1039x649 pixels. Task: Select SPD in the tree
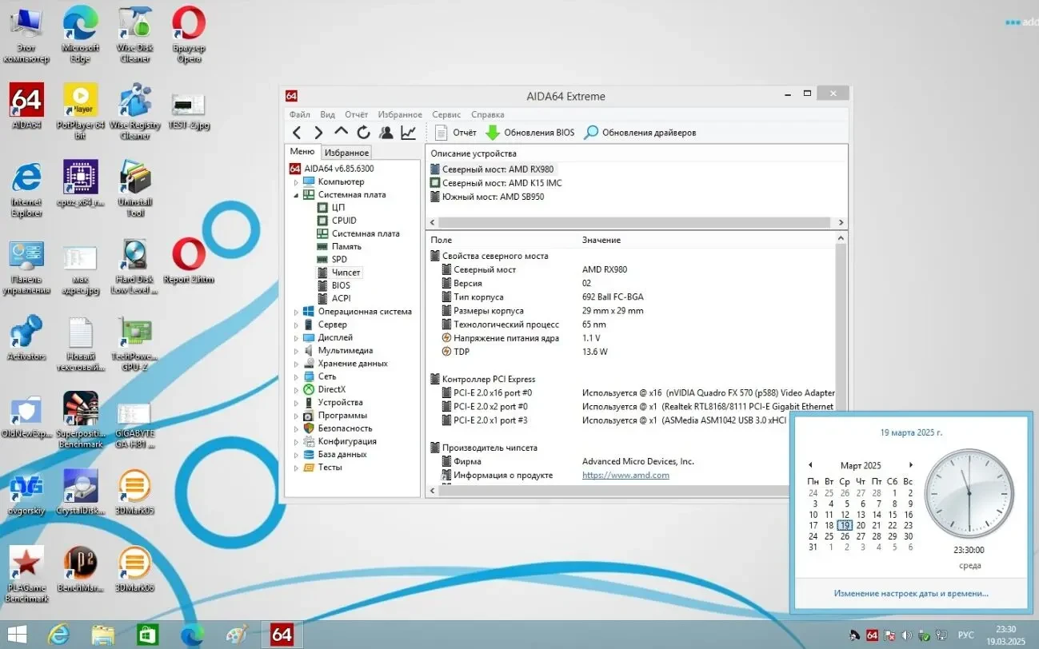332,260
